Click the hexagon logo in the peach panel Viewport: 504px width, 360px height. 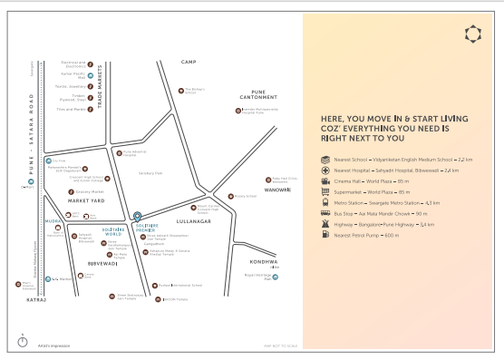tap(473, 34)
